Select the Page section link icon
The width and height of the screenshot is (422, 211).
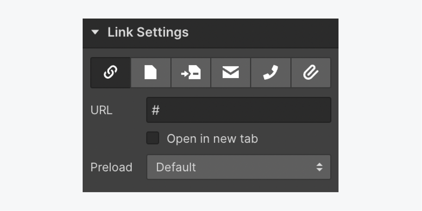(x=191, y=73)
